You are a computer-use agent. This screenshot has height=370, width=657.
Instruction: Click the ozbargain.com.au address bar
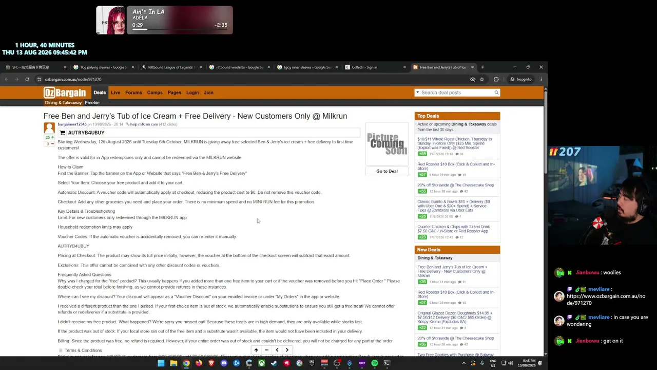pos(252,79)
